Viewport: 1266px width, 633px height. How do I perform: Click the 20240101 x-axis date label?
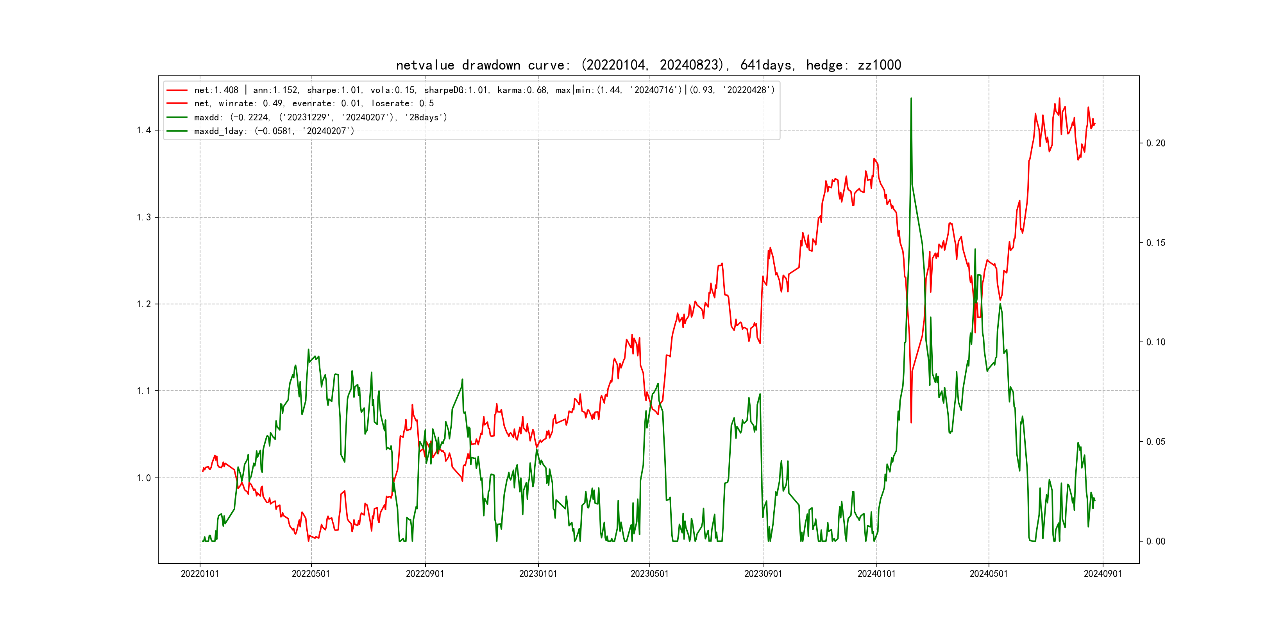[876, 574]
